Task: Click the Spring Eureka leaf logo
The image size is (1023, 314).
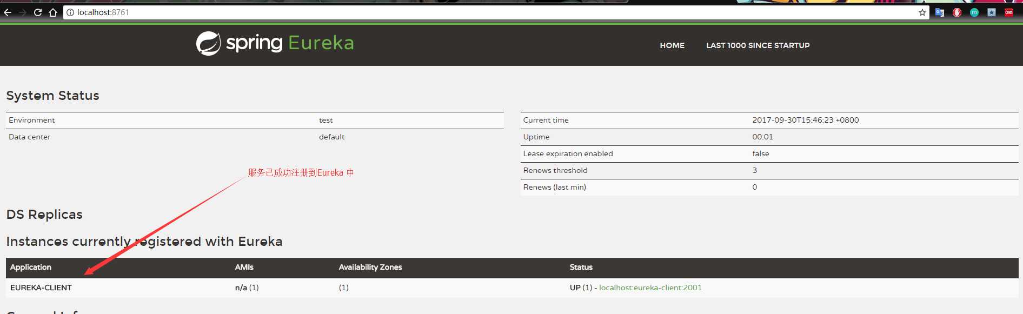Action: pyautogui.click(x=208, y=43)
